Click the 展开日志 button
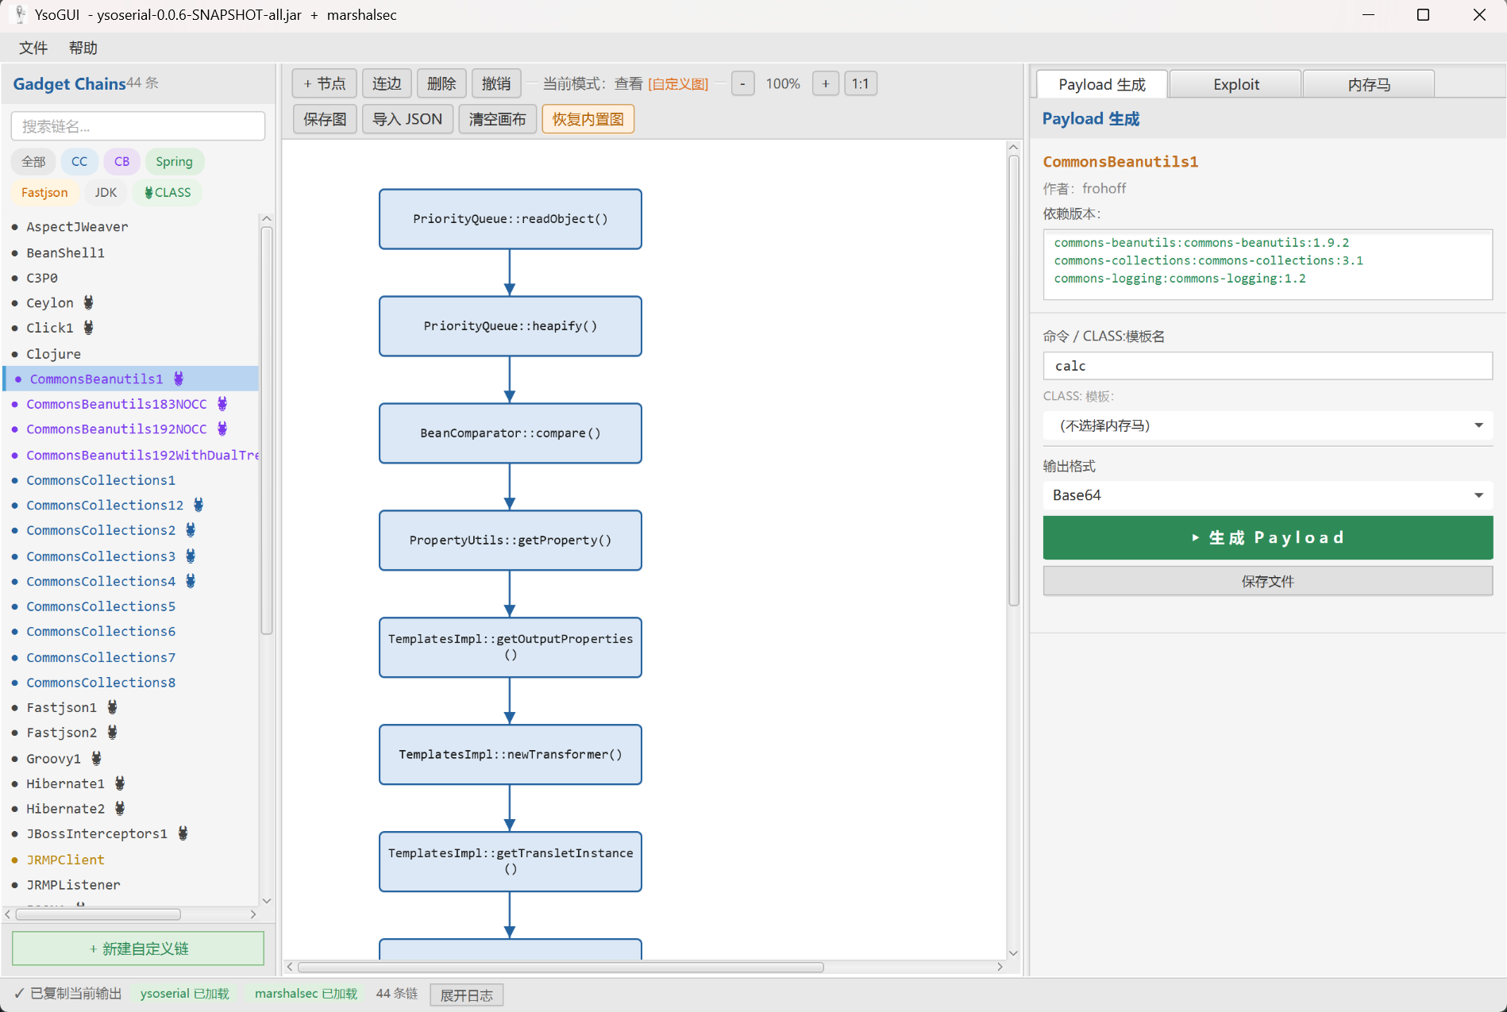 467,995
